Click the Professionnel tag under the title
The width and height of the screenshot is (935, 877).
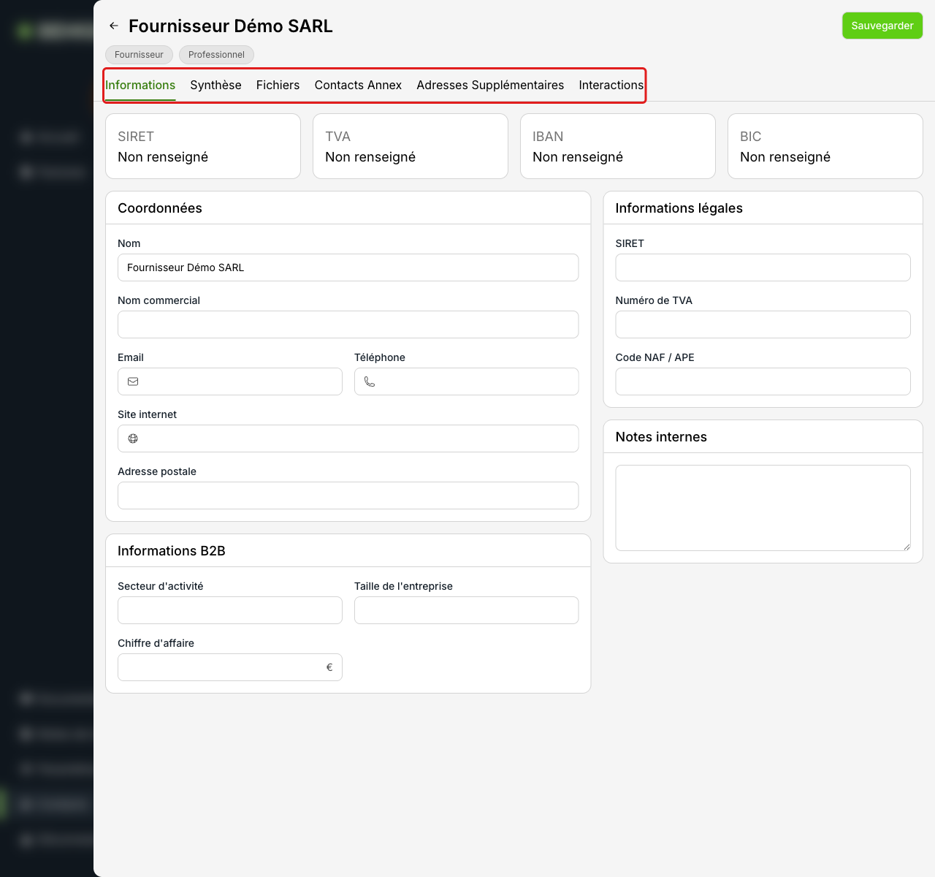(216, 55)
